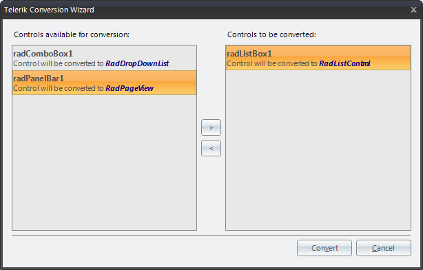Select radComboBox1 in available controls list
Viewport: 423px width, 270px height.
(x=104, y=59)
